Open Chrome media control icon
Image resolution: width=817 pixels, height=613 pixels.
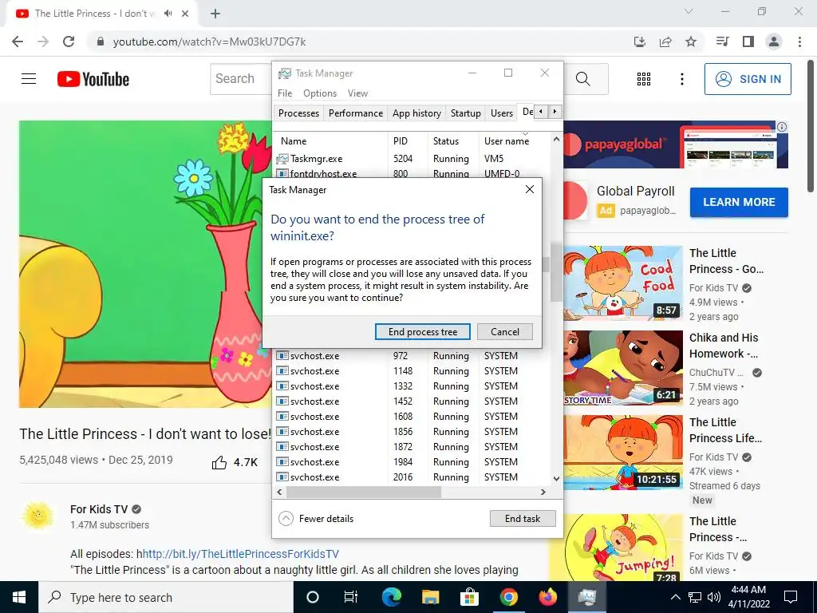(x=723, y=42)
